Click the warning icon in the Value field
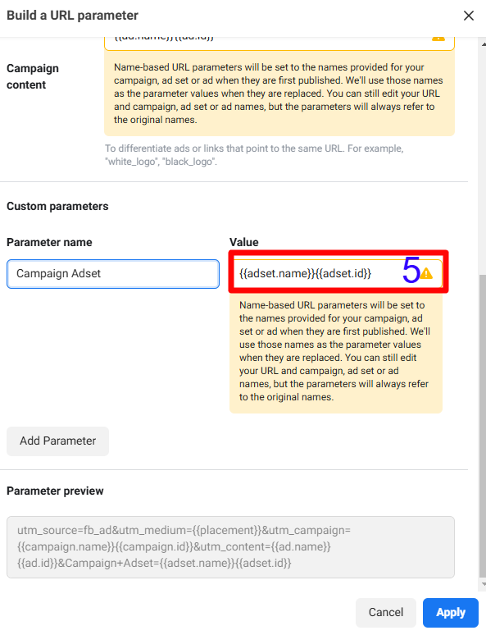This screenshot has width=486, height=635. tap(426, 273)
